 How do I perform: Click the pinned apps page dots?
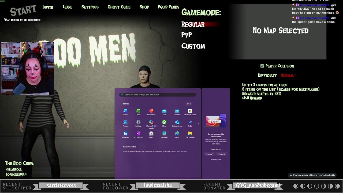(199, 124)
